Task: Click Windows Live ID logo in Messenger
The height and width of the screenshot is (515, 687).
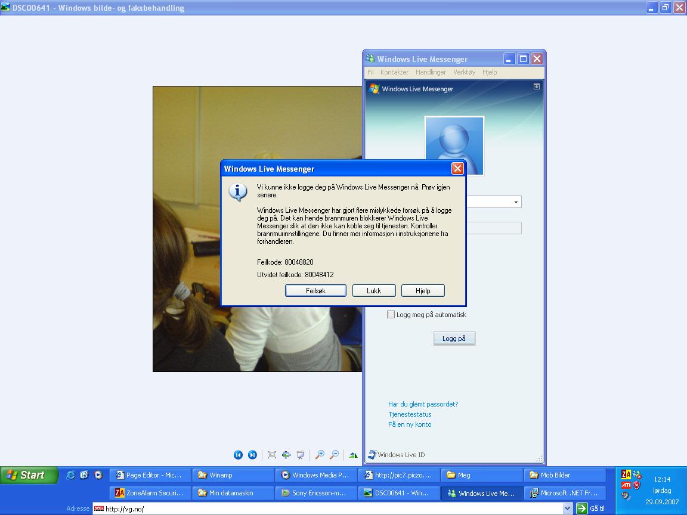Action: (x=372, y=455)
